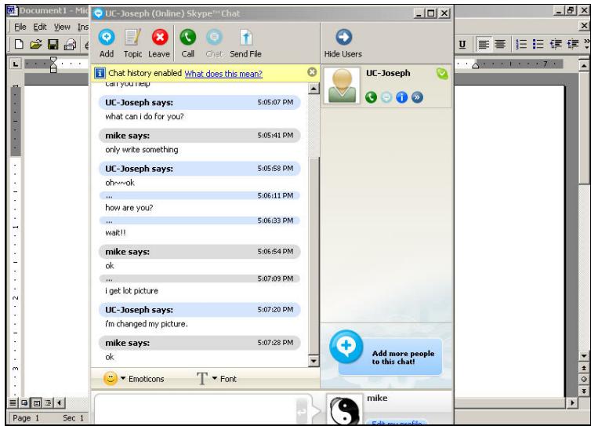
Task: Click Save floppy icon in Word toolbar
Action: 53,45
